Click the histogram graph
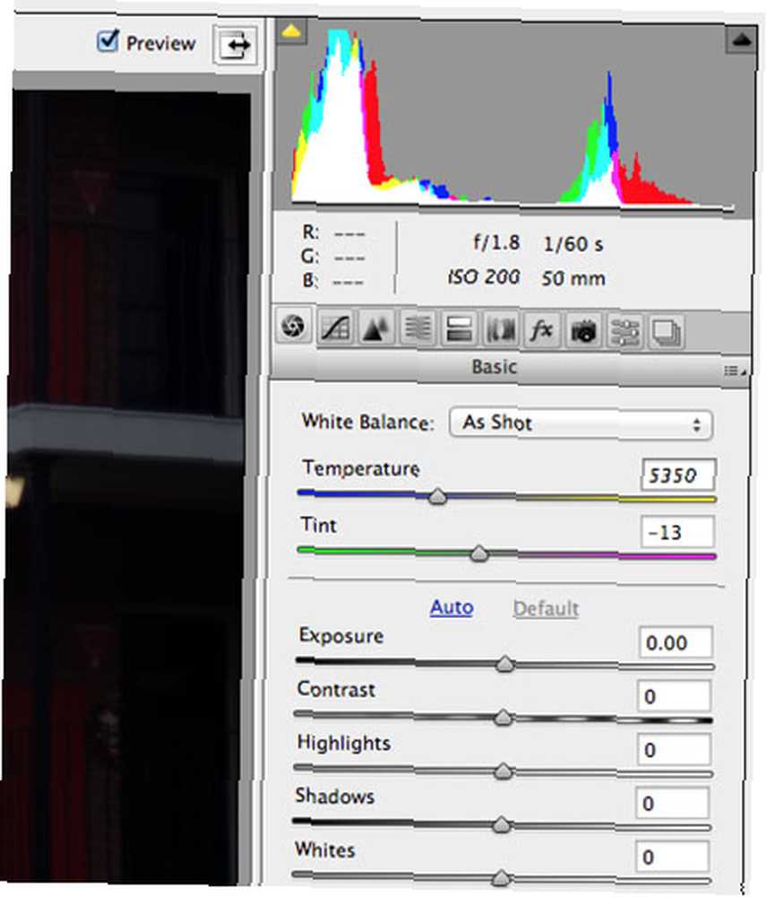 [x=513, y=118]
